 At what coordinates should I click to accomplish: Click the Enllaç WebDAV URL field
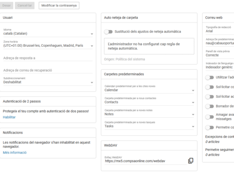pos(146,160)
